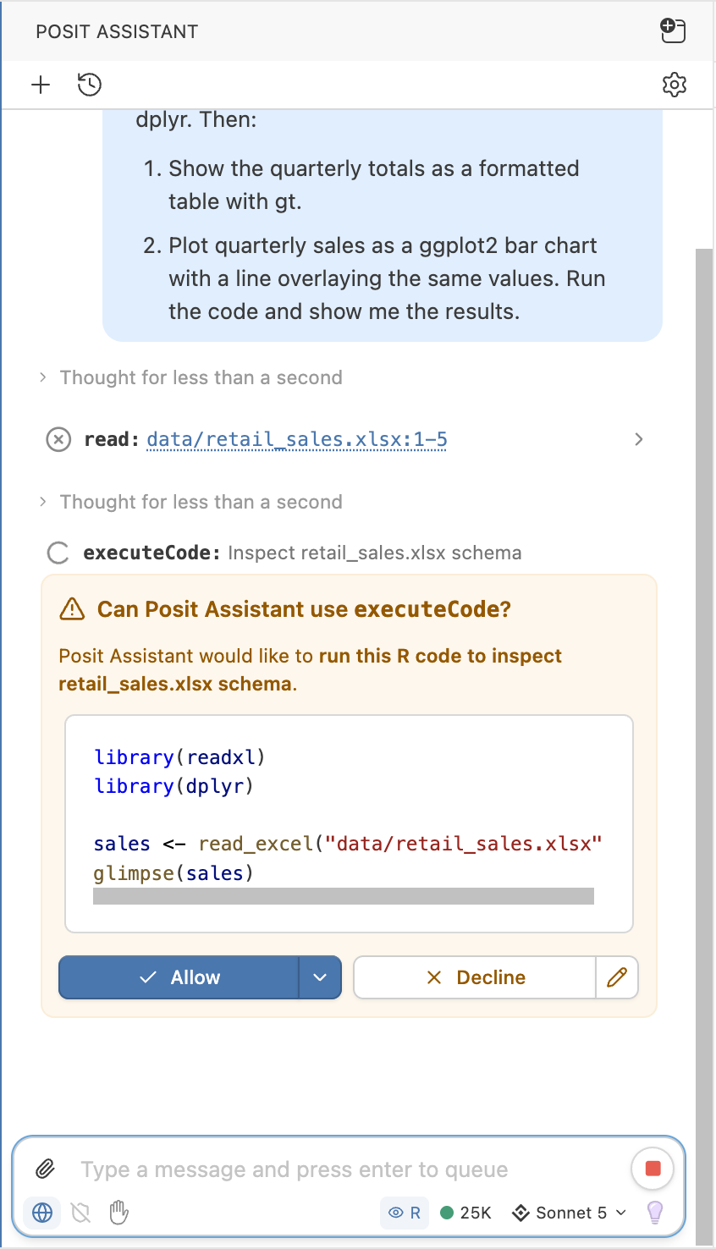This screenshot has height=1249, width=716.
Task: Expand the read tool call details
Action: coord(639,439)
